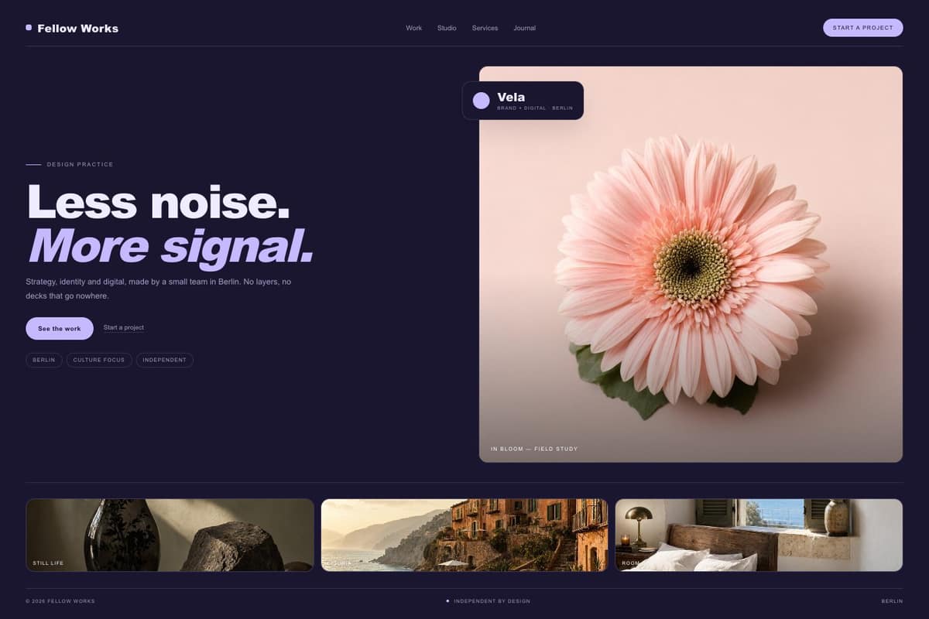Click the Independent by Design footer text
This screenshot has height=619, width=929.
point(492,601)
